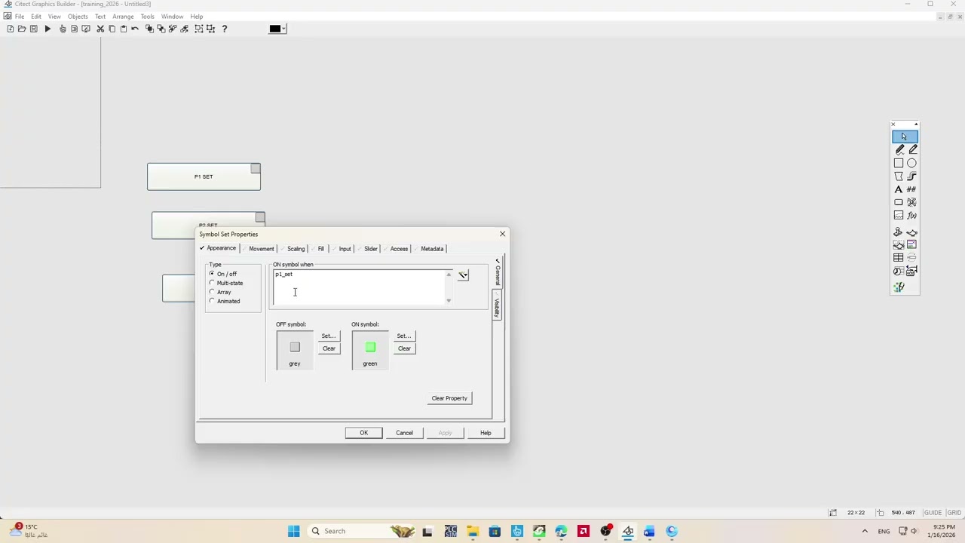This screenshot has width=965, height=543.
Task: Click the Help question mark icon
Action: coord(224,29)
